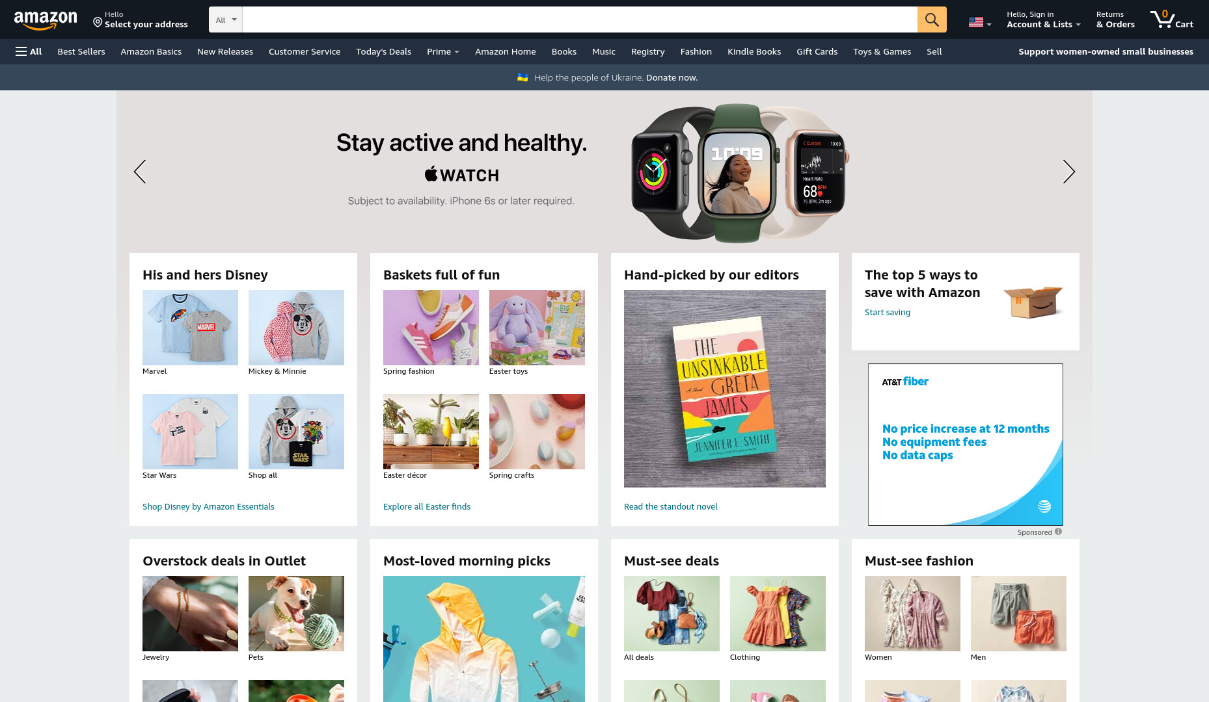Image resolution: width=1209 pixels, height=702 pixels.
Task: Go to previous carousel slide arrow
Action: click(140, 172)
